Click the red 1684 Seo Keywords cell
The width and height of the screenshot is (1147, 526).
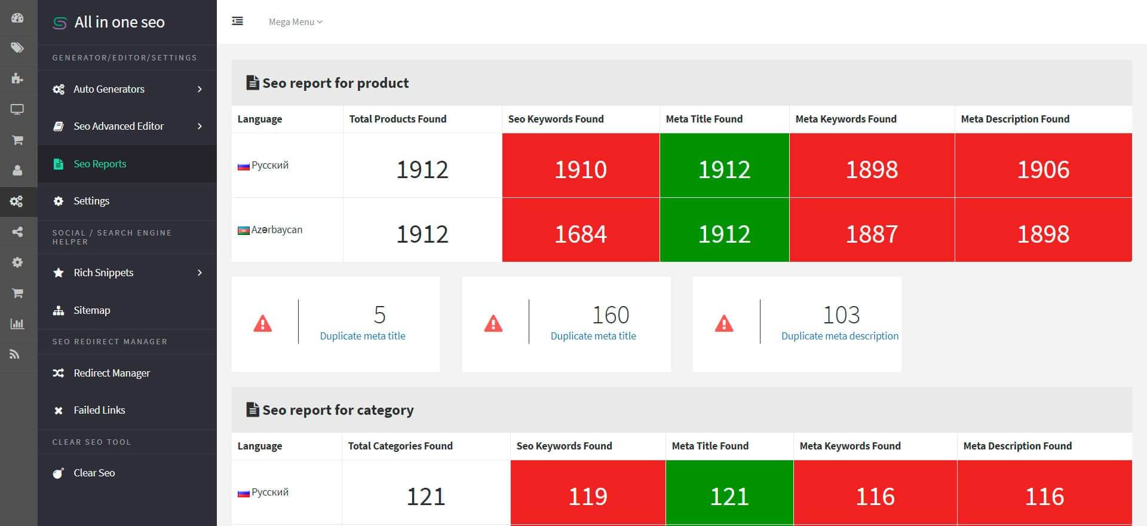(581, 230)
